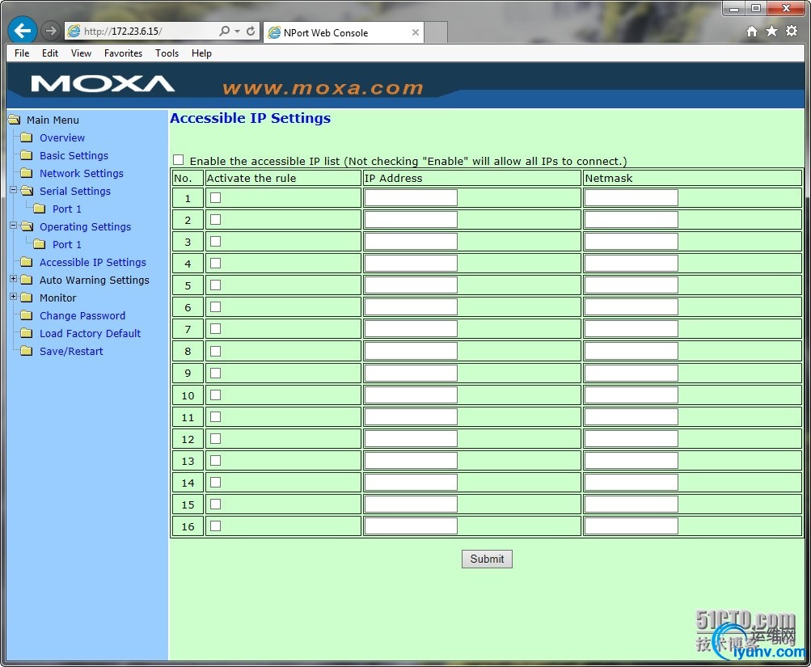Click the IP Address field for rule 1
This screenshot has height=667, width=811.
(x=411, y=197)
